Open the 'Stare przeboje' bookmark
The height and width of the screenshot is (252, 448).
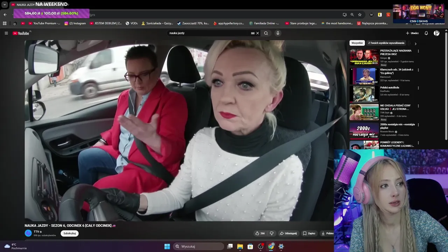tap(301, 23)
